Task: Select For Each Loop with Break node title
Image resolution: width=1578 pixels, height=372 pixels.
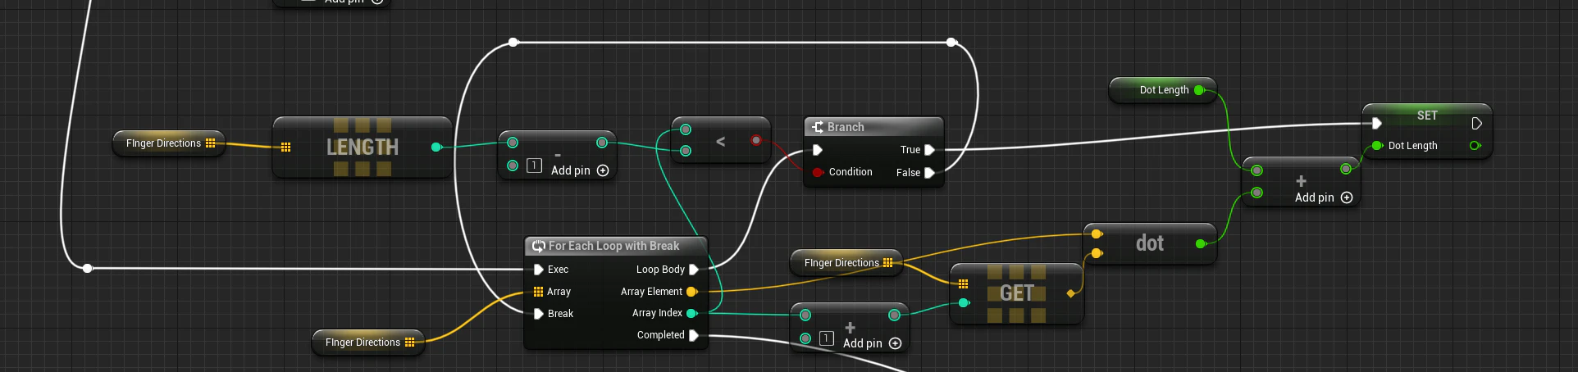Action: click(613, 246)
